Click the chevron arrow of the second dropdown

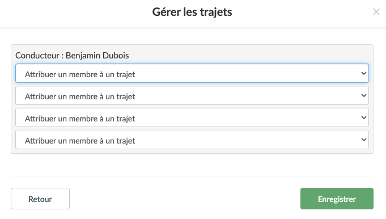pyautogui.click(x=363, y=95)
